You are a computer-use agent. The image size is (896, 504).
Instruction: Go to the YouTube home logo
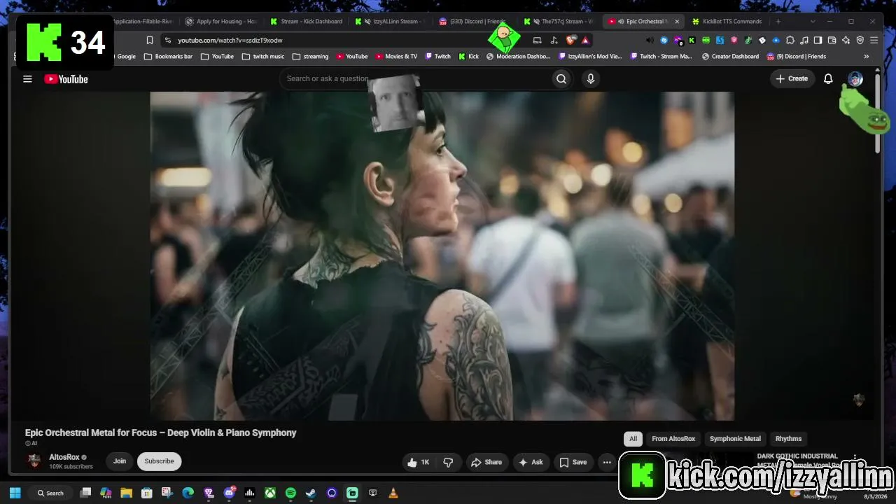[66, 79]
